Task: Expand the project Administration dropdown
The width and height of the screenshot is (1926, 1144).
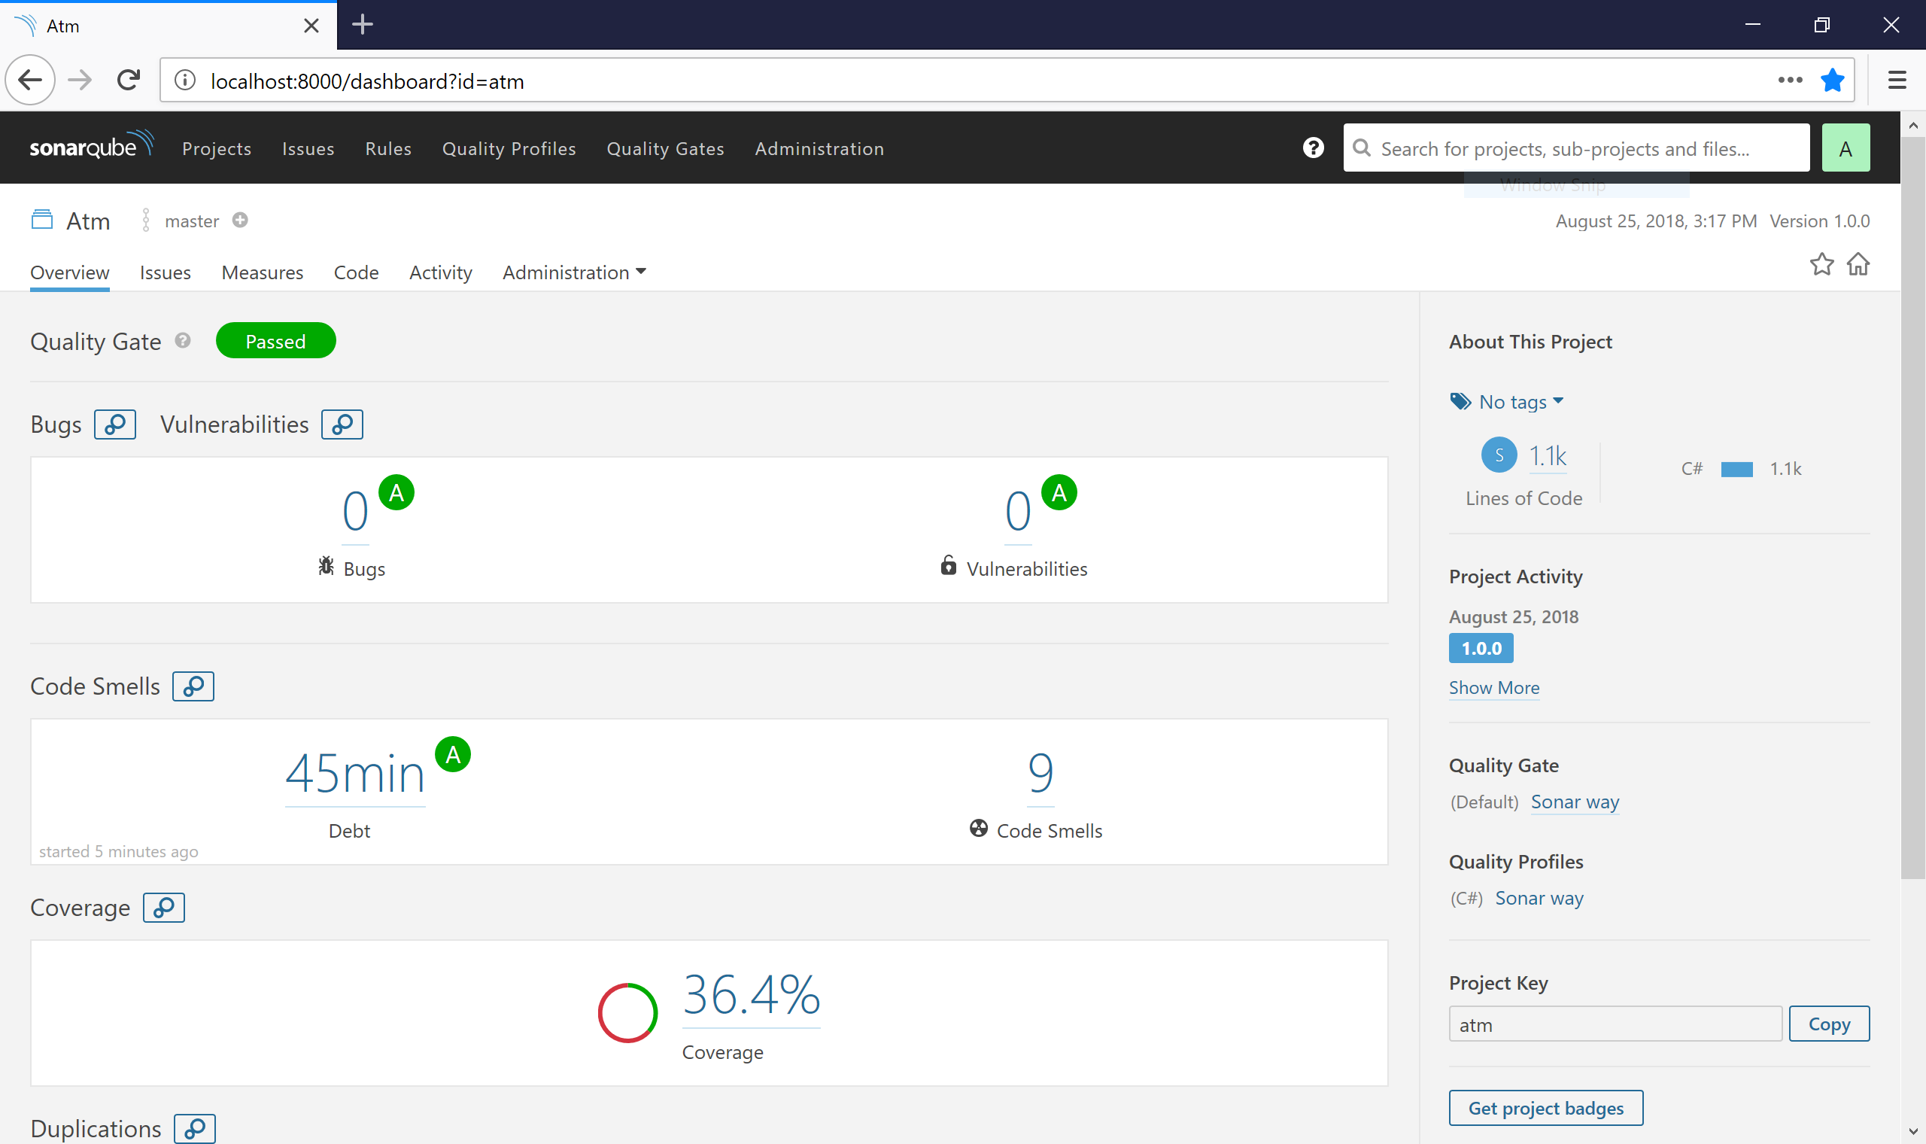Action: tap(574, 272)
